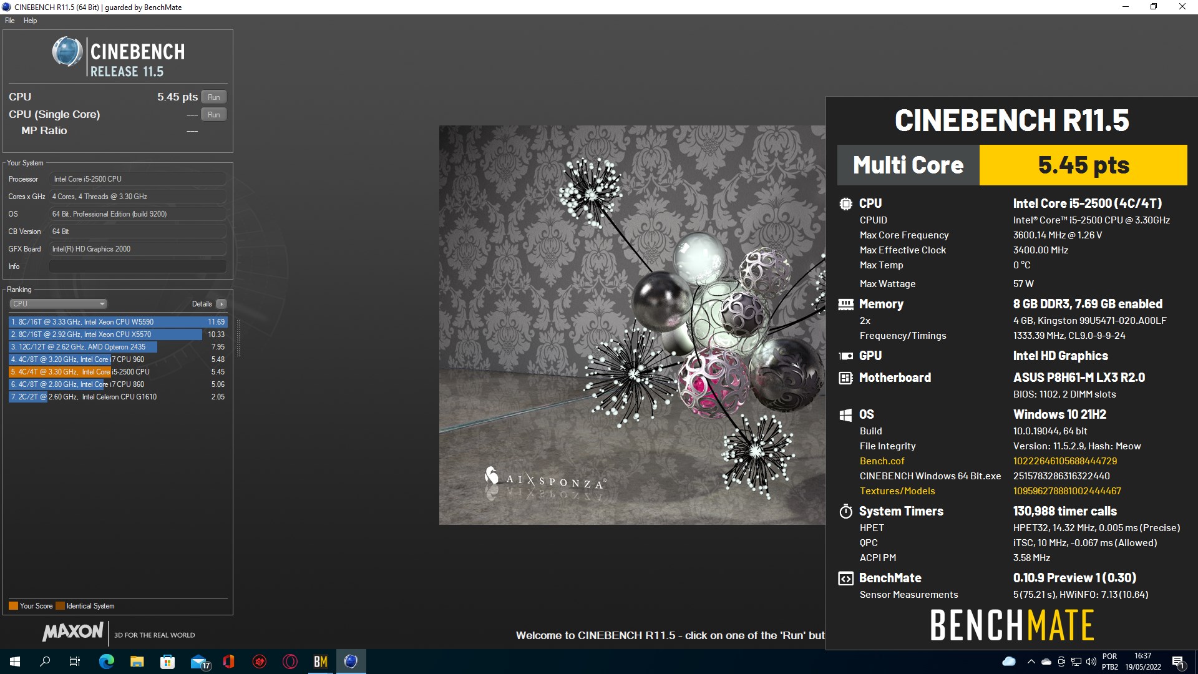
Task: Click the GPU card icon
Action: point(845,356)
